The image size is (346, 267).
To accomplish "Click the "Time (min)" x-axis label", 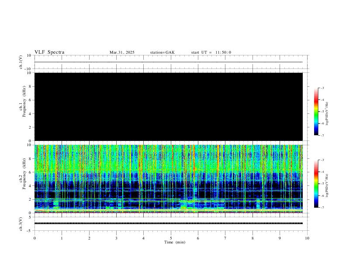I will pos(175,242).
